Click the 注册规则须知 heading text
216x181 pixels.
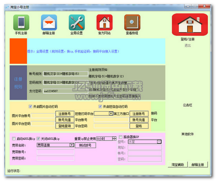coord(99,70)
